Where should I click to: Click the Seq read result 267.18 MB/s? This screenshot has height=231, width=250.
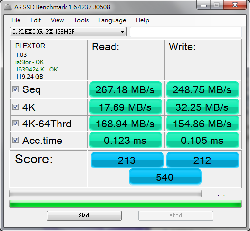pyautogui.click(x=126, y=89)
